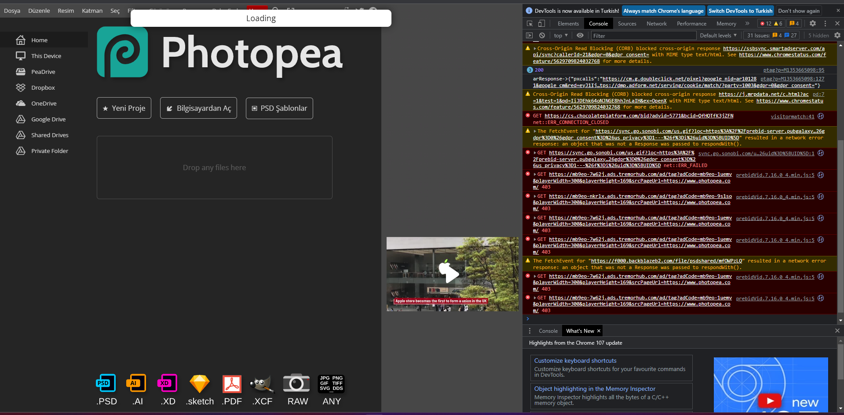
Task: Activate the inspect element cursor in DevTools
Action: [x=529, y=23]
